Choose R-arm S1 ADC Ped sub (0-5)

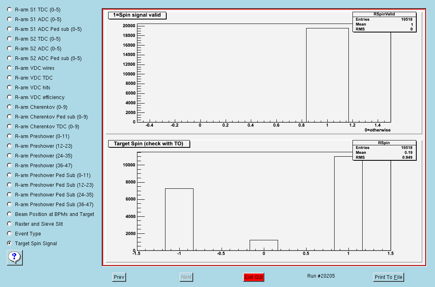coord(9,29)
